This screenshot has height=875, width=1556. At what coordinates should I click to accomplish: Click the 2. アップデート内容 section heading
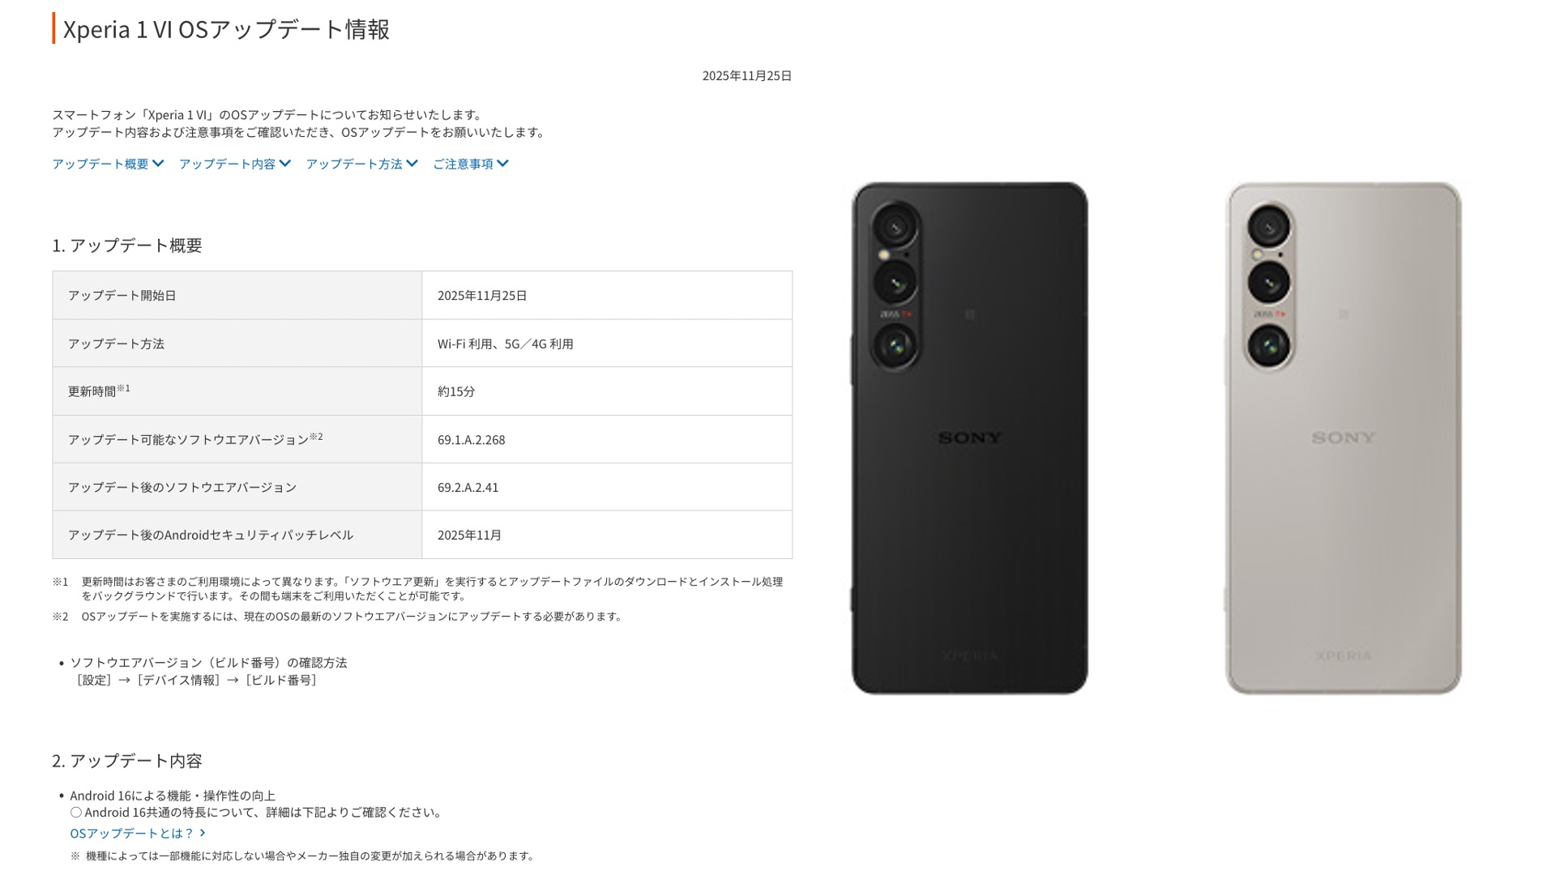click(x=127, y=761)
